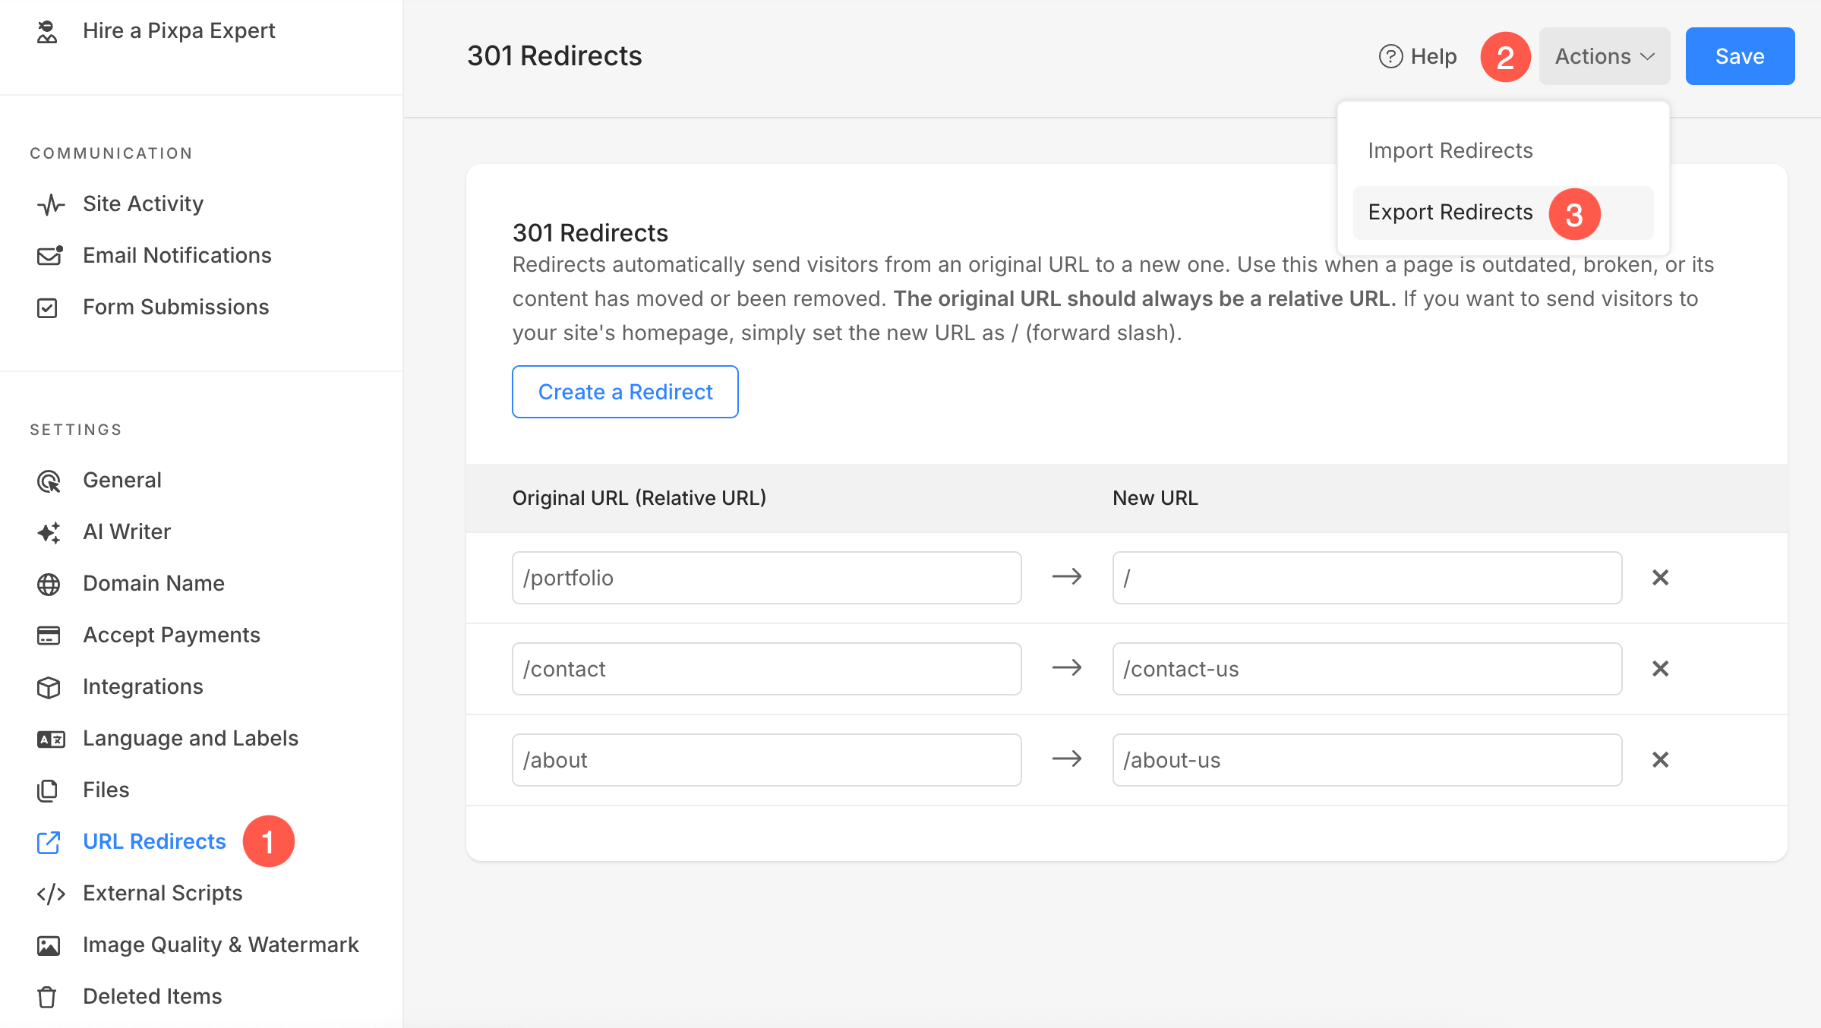Click the Email Notifications envelope icon

click(49, 256)
